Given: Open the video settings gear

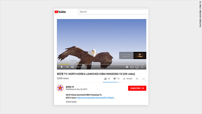Looking at the screenshot, I should click(x=127, y=67).
